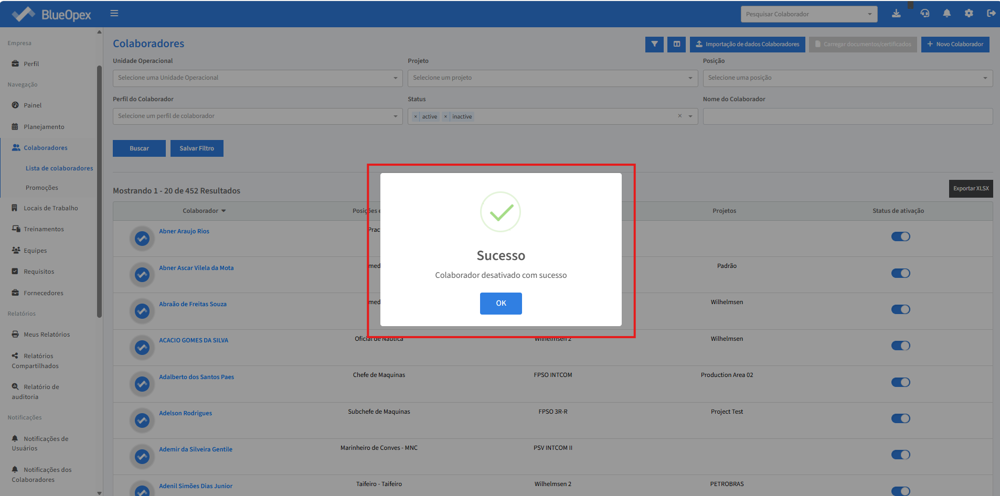
Task: Expand the Status dropdown arrow
Action: pyautogui.click(x=690, y=116)
